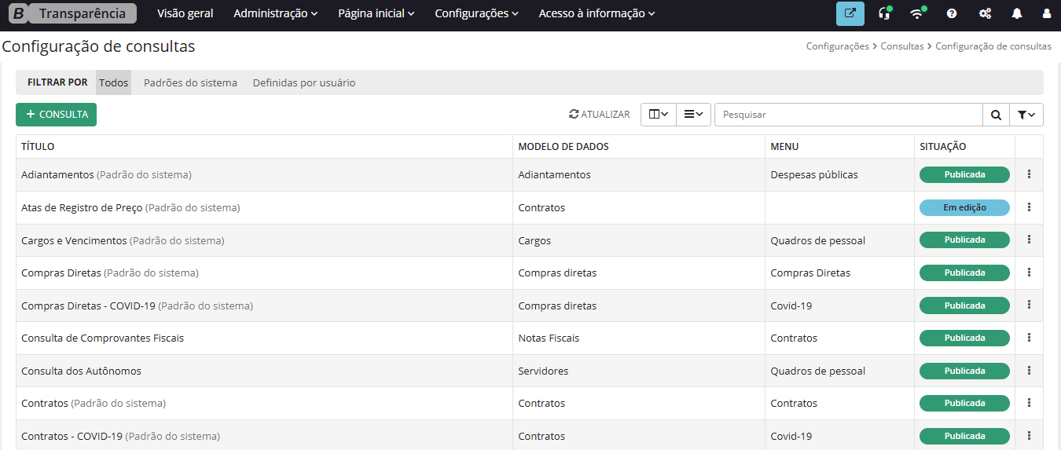Expand the Administração menu
Screen dimensions: 1061x450
(x=275, y=13)
